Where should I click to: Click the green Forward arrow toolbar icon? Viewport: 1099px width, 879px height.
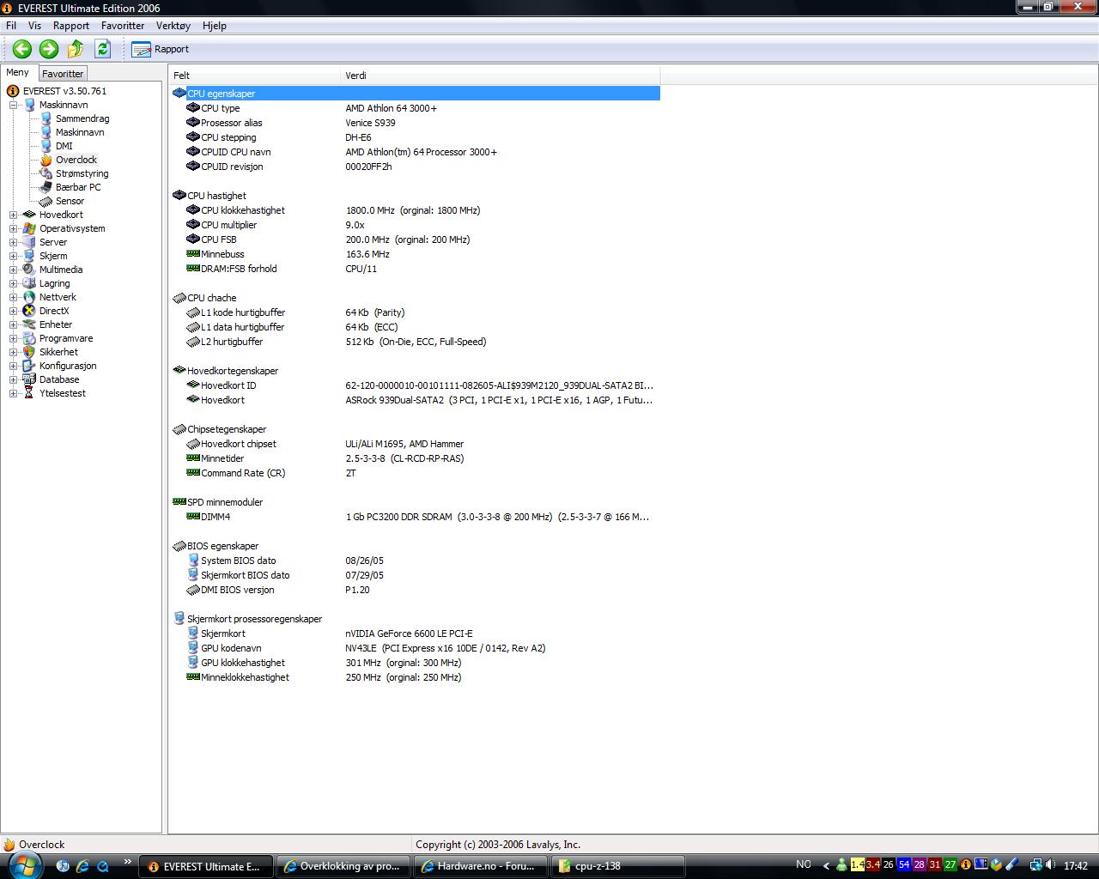[49, 49]
